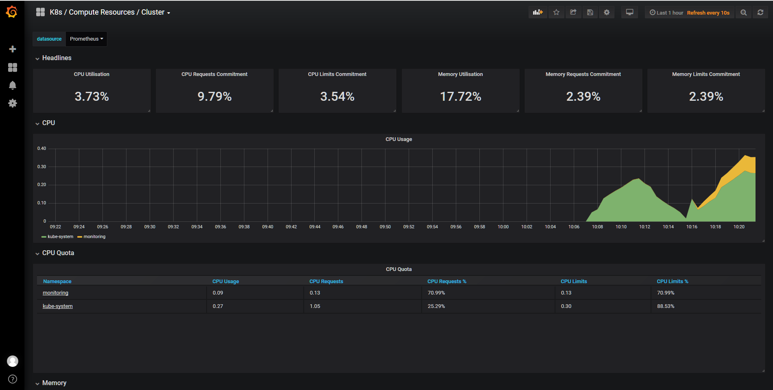Open the Share dashboard dialog

[x=573, y=12]
